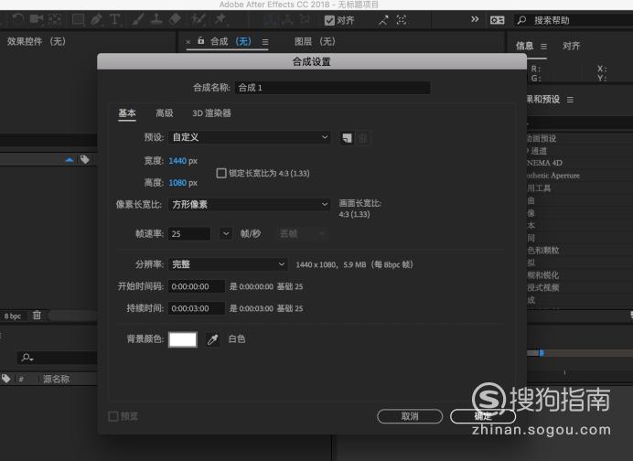Screen dimensions: 633x461
Task: Click the search help magnifier icon
Action: point(521,20)
